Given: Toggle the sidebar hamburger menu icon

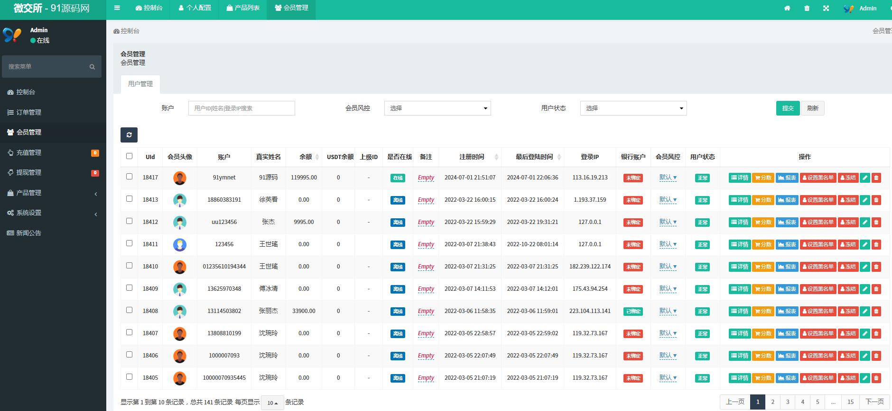Looking at the screenshot, I should [117, 8].
